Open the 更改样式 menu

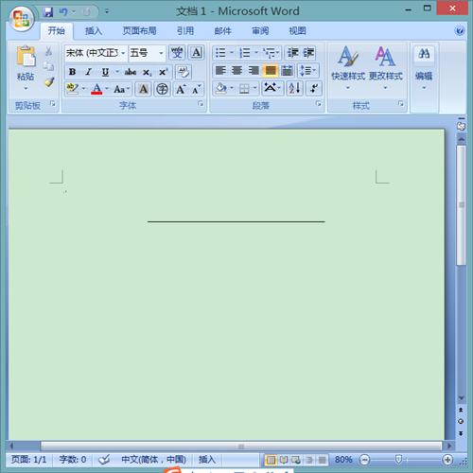tap(386, 68)
